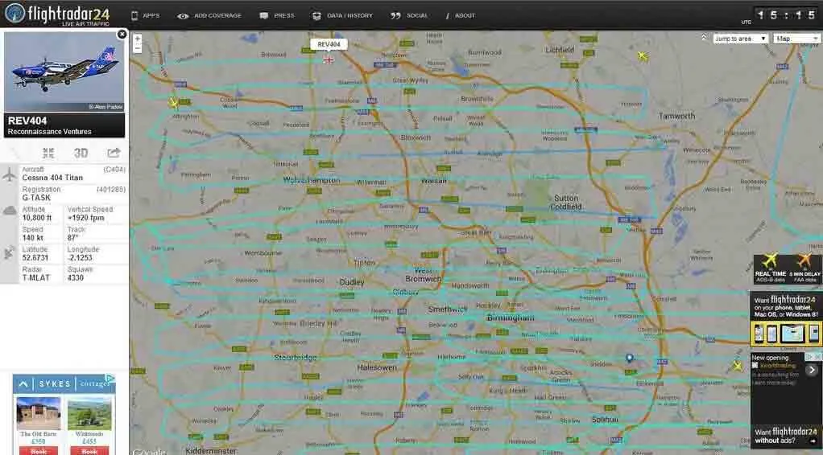The height and width of the screenshot is (455, 823).
Task: Click the REV404 callsign heading in panel
Action: 27,121
